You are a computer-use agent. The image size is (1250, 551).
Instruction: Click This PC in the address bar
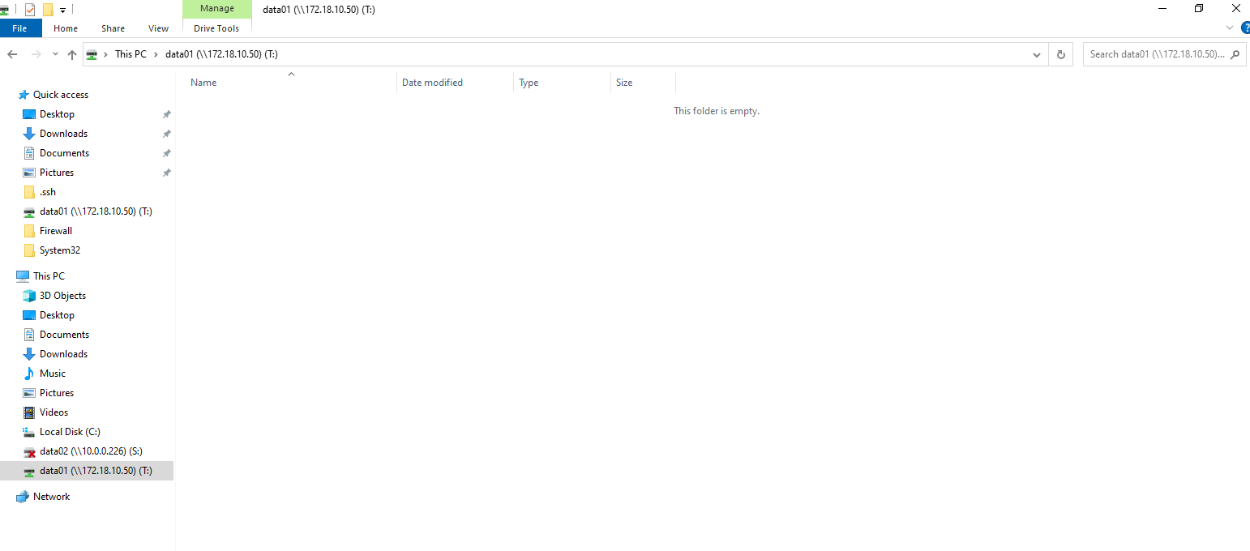pos(131,54)
